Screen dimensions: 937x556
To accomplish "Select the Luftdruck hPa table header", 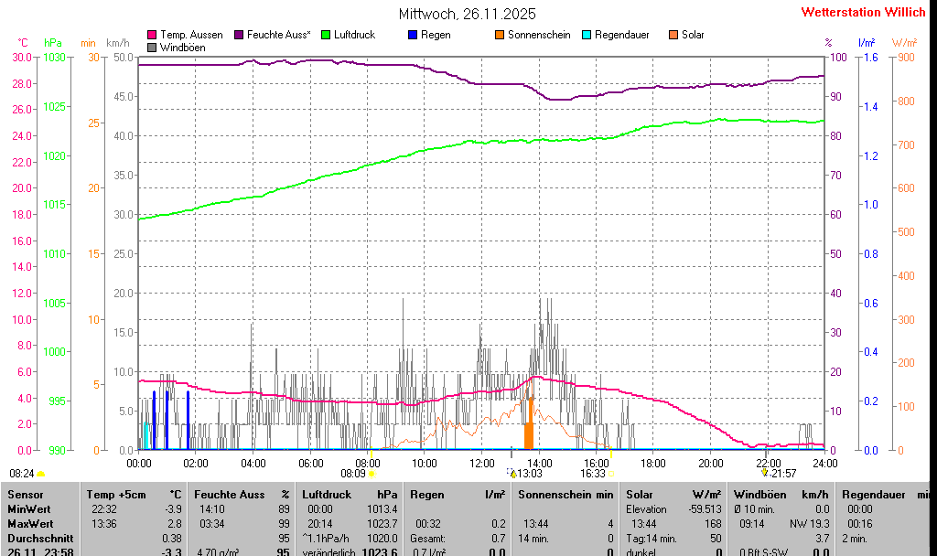I will (350, 494).
